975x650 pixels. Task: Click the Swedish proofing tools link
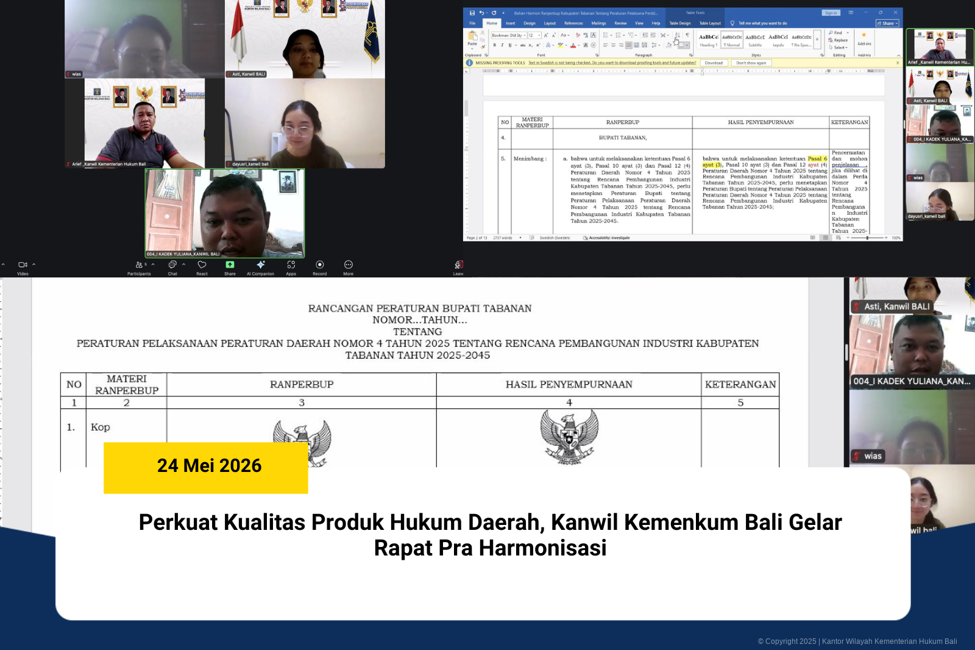[x=612, y=63]
